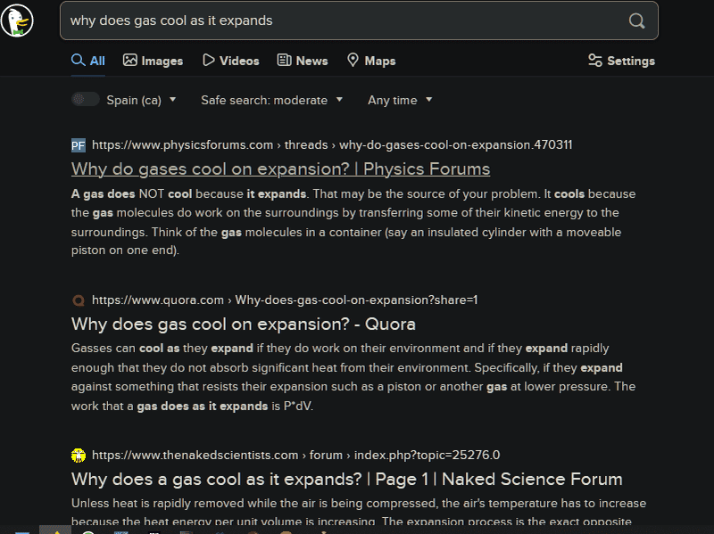Viewport: 714px width, 534px height.
Task: Expand the Any time filter dropdown
Action: coord(399,100)
